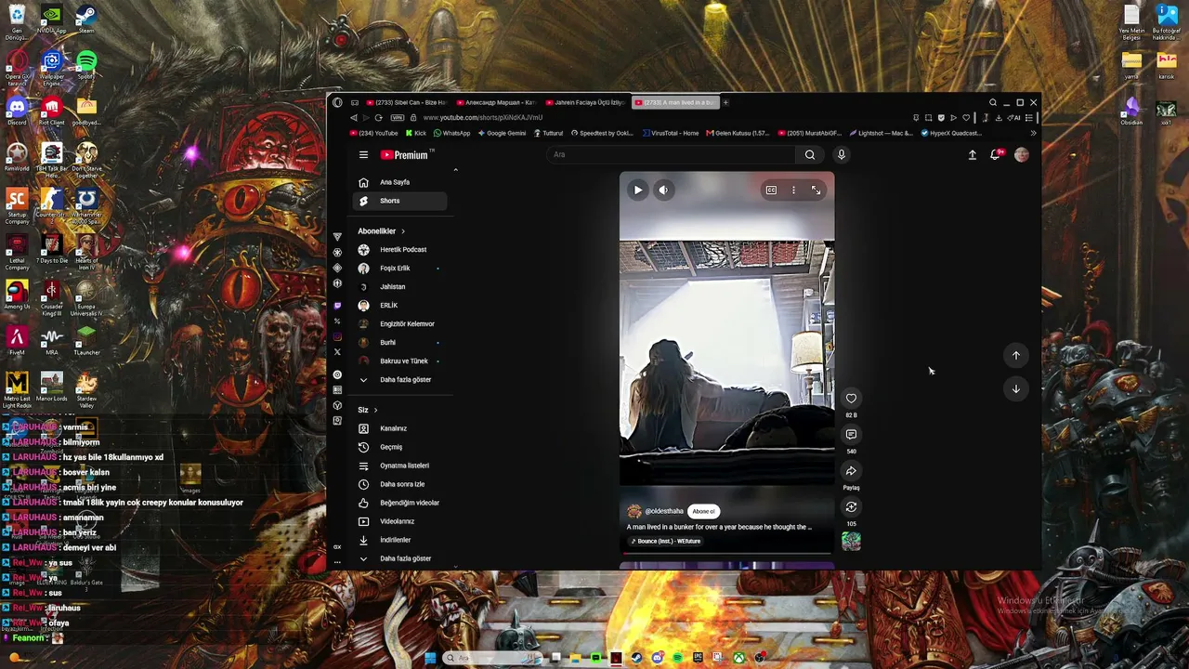1189x669 pixels.
Task: Open Instagram icon in Opera sidebar
Action: 337,336
